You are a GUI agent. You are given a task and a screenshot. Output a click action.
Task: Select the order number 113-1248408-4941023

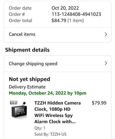click(x=76, y=14)
